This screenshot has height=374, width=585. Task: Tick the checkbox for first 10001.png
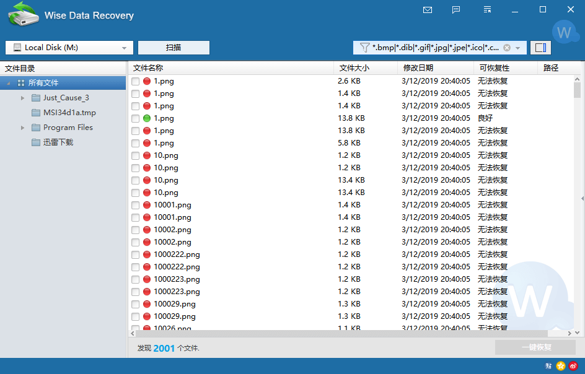click(136, 205)
